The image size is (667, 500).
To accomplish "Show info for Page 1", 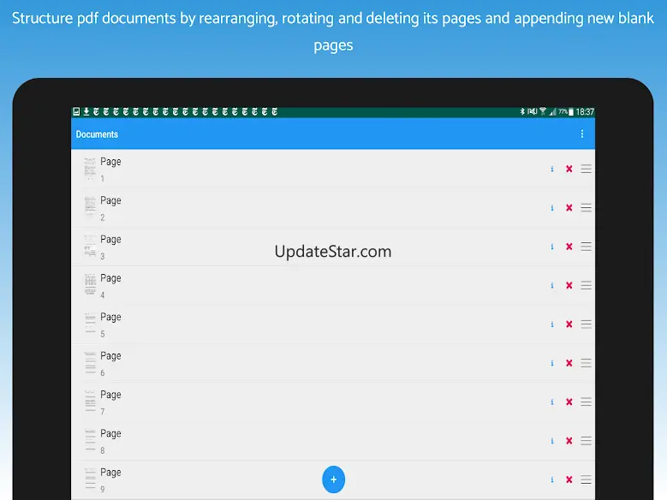I will click(552, 169).
